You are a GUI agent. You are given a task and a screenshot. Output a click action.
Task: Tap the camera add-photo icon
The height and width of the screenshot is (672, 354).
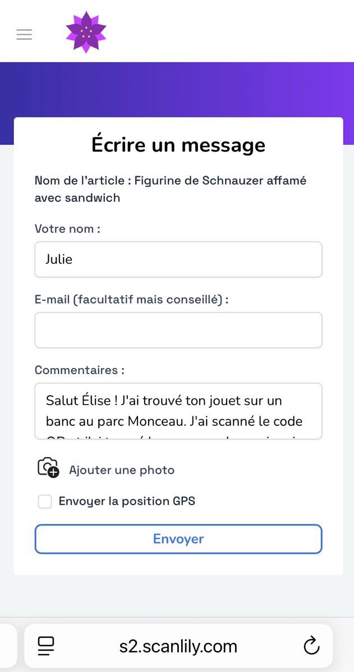(48, 467)
